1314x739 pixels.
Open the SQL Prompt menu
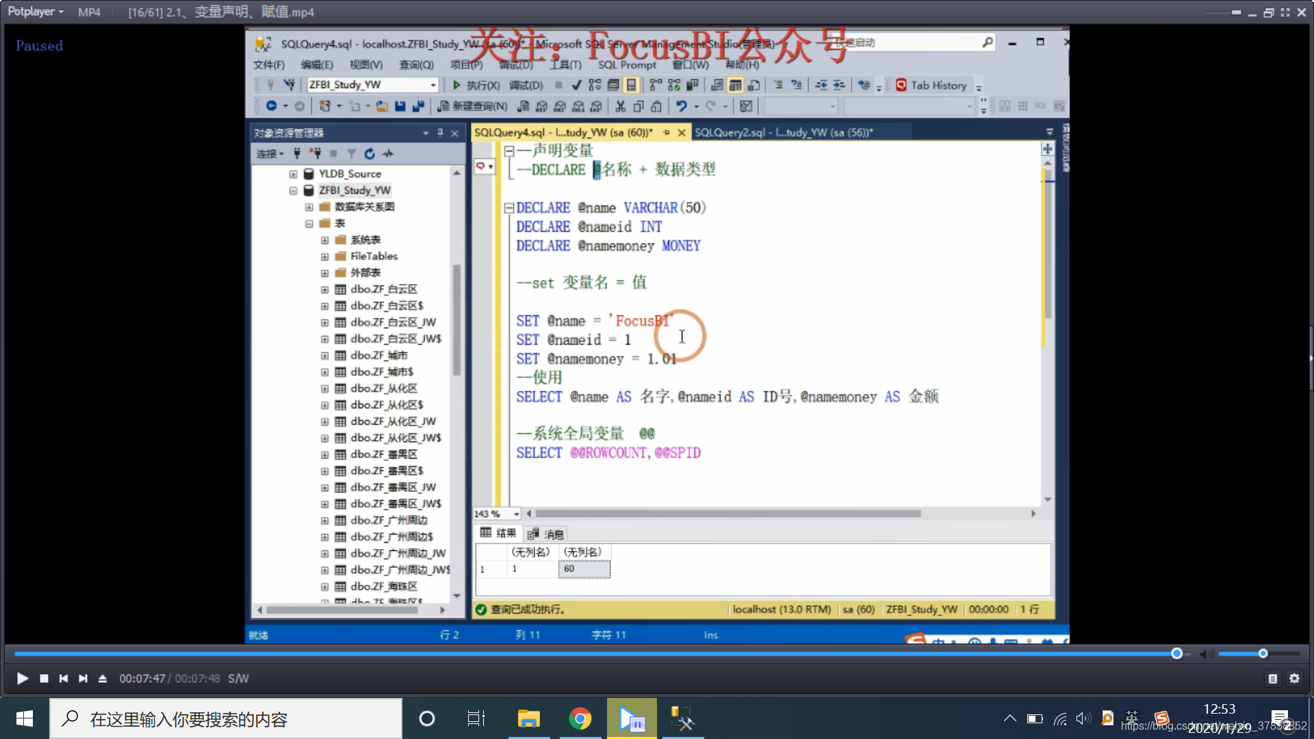click(626, 65)
